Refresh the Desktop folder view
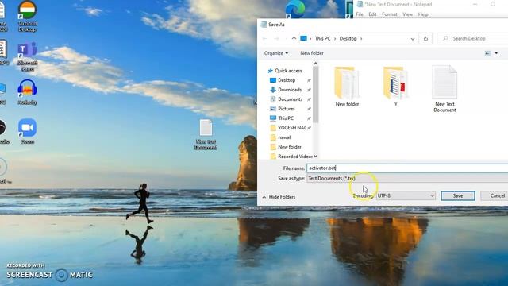Screen dimensions: 508x286 [425, 39]
